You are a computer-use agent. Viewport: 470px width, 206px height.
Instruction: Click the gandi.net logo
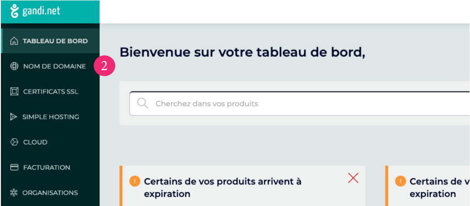pyautogui.click(x=35, y=11)
